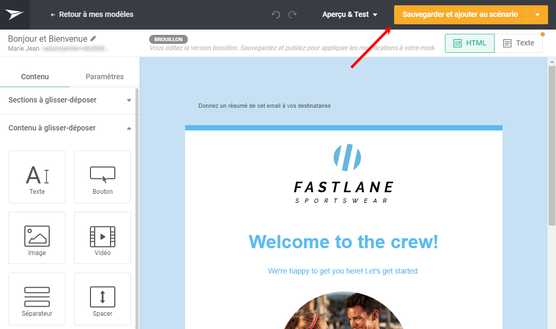Screen dimensions: 556x329
Task: Click the Welcome to the crew! heading
Action: coord(344,242)
